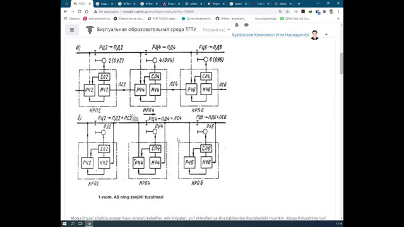Click the page vertical scrollbar thumb

pyautogui.click(x=342, y=63)
